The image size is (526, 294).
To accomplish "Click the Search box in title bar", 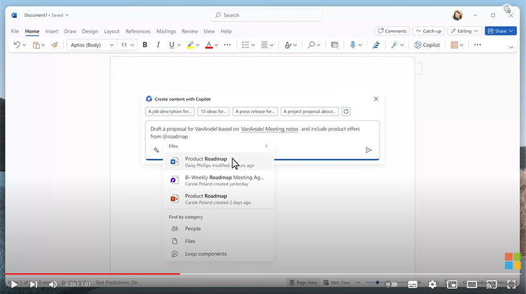I will pyautogui.click(x=266, y=15).
